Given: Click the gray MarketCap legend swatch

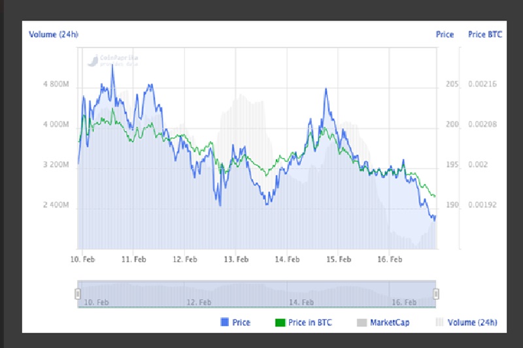Looking at the screenshot, I should (x=362, y=323).
